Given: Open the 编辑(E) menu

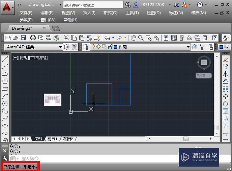Looking at the screenshot, I should (47, 13).
